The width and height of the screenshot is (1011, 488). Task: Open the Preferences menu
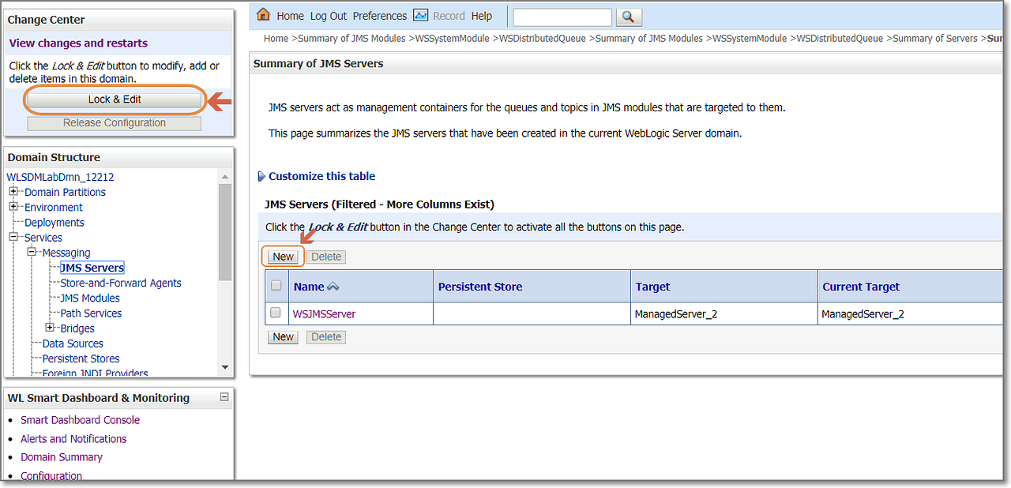tap(379, 15)
